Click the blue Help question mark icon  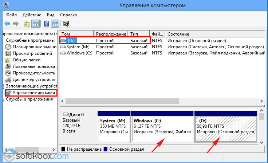coord(47,24)
